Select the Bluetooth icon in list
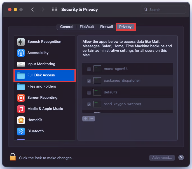 pyautogui.click(x=21, y=131)
